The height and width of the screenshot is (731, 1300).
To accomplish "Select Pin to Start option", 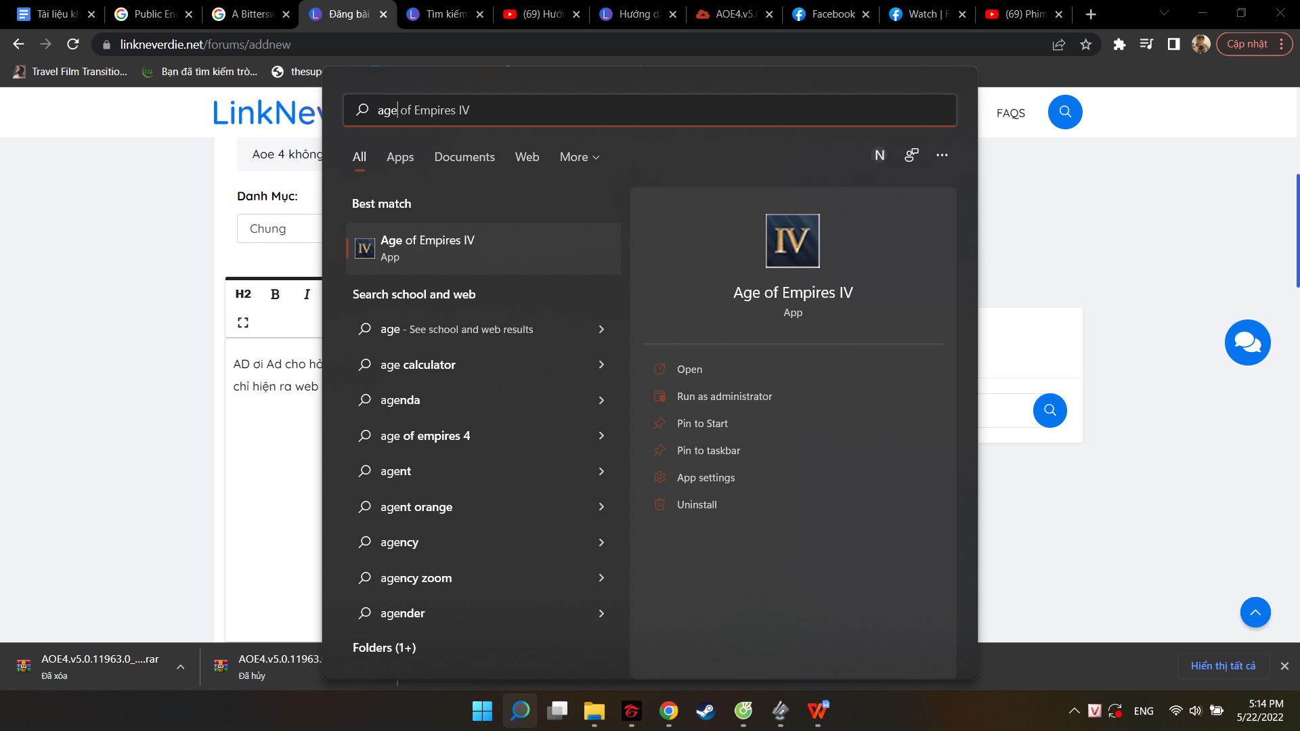I will tap(702, 423).
